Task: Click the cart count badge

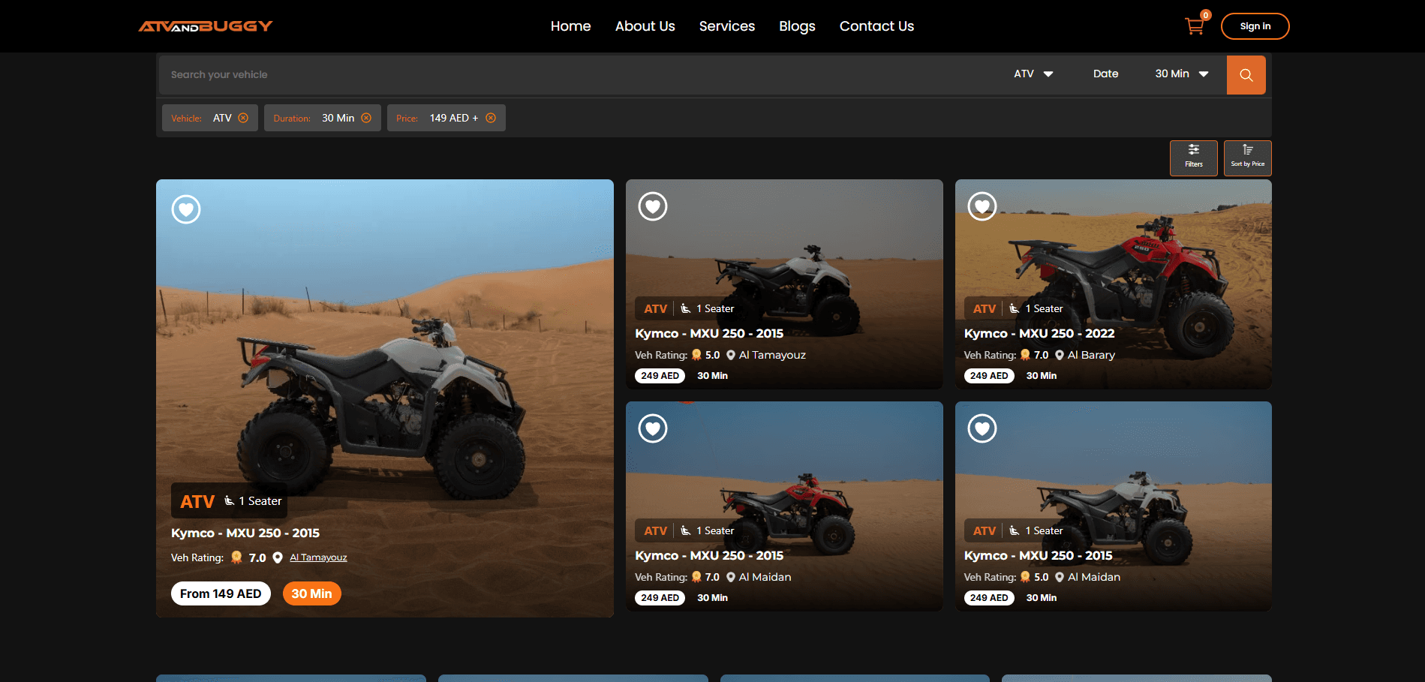Action: click(1205, 15)
